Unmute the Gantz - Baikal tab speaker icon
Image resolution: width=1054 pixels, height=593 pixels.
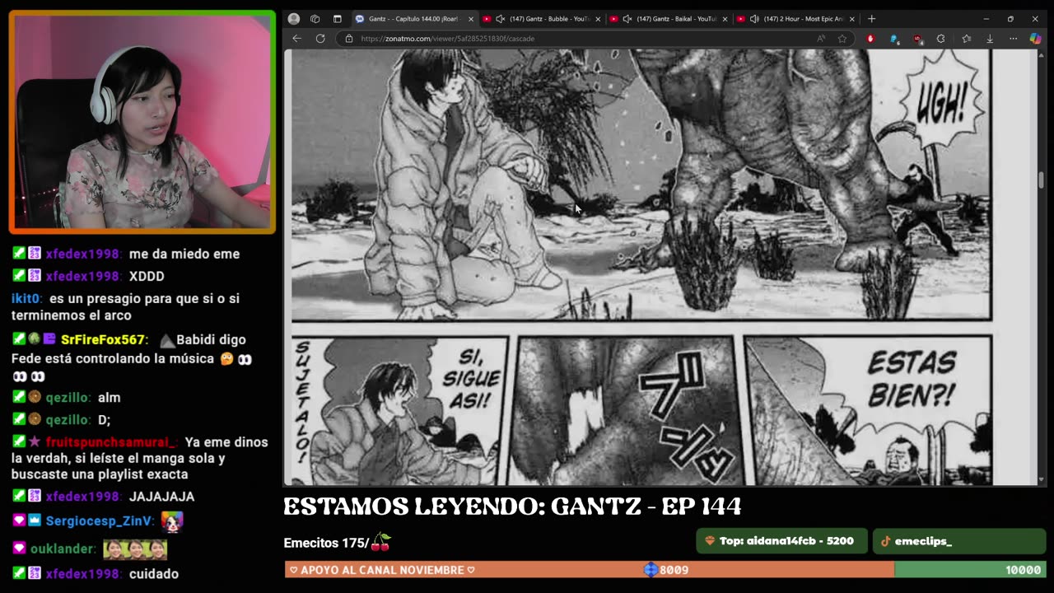point(627,19)
